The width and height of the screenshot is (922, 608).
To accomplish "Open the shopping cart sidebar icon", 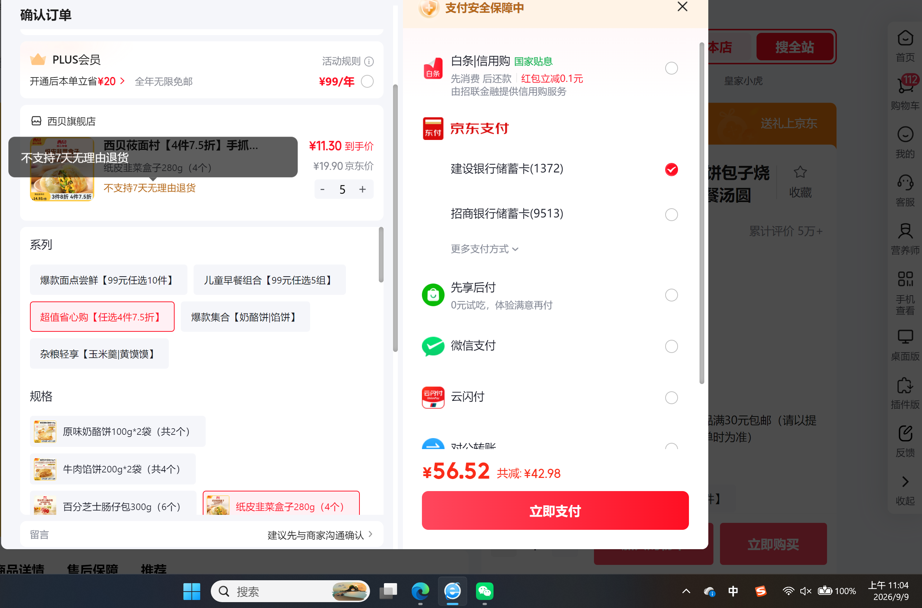I will (906, 85).
